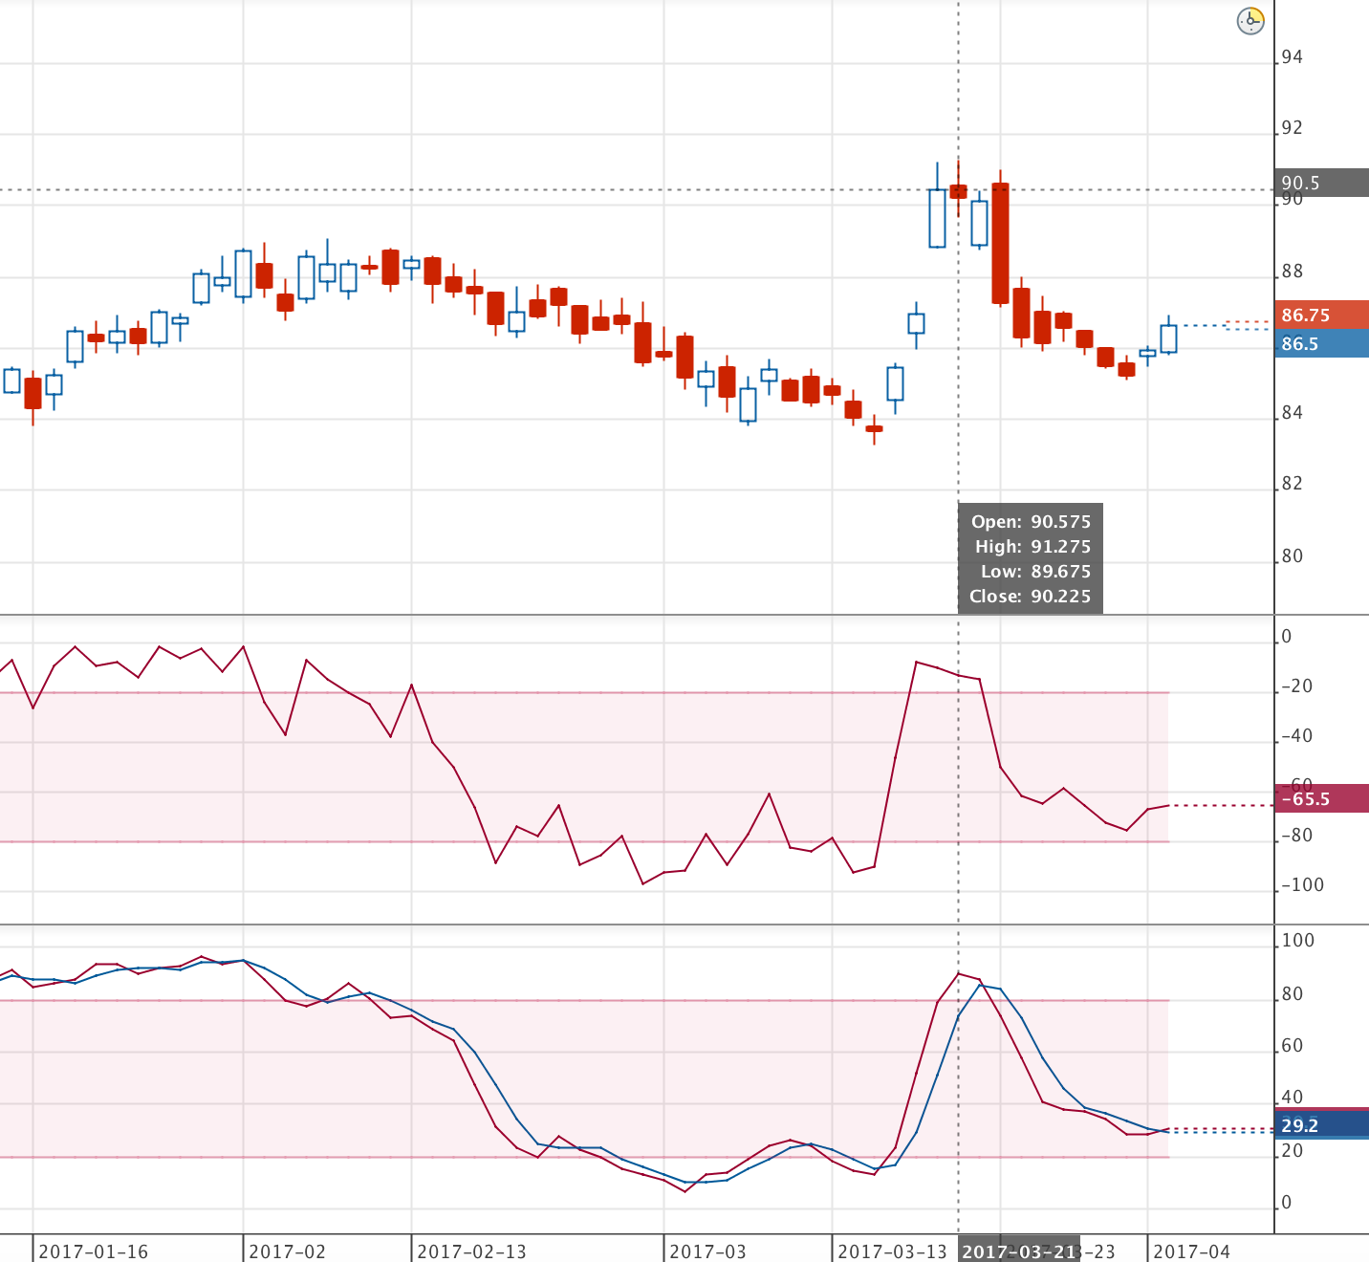This screenshot has width=1369, height=1262.
Task: Click the last blue candlestick on the chart
Action: [x=1168, y=338]
